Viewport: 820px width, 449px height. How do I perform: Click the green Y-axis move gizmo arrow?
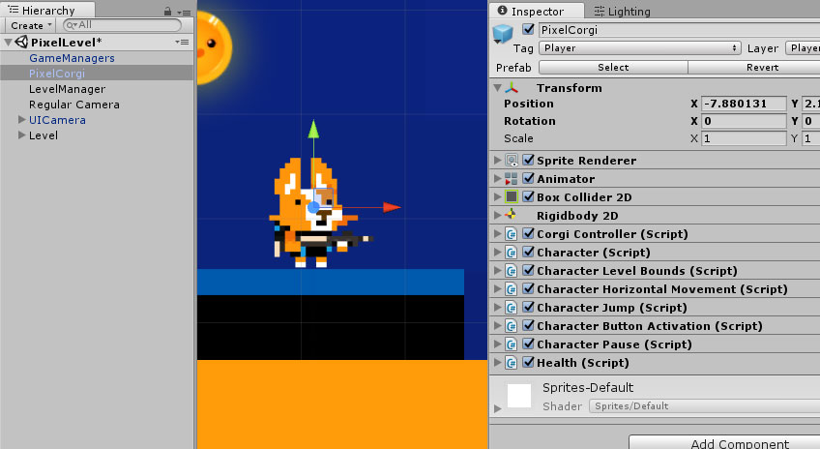point(312,131)
